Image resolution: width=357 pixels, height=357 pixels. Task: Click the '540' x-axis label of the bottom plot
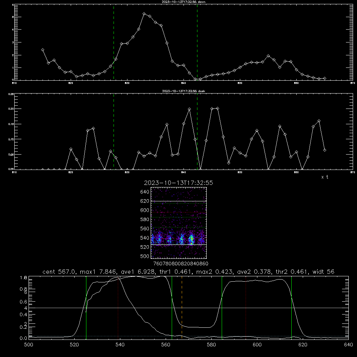[120, 345]
